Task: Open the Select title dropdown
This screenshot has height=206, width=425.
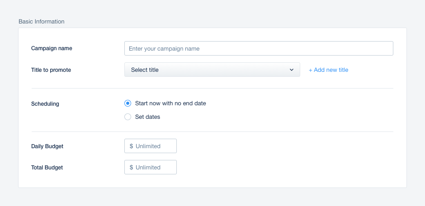Action: tap(212, 70)
